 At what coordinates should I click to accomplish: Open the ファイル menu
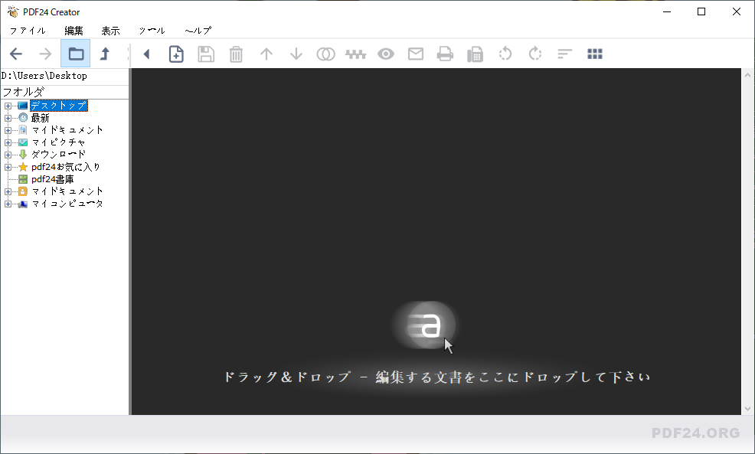pos(26,31)
